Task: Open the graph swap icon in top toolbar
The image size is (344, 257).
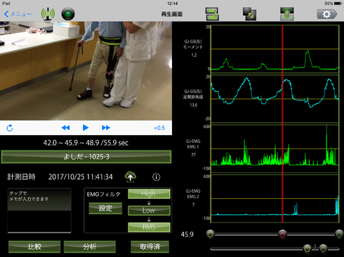Action: (212, 14)
